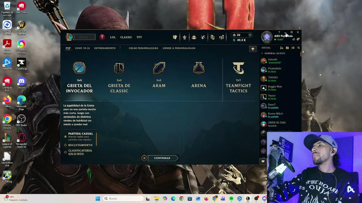Open the LOL top menu

(x=113, y=37)
